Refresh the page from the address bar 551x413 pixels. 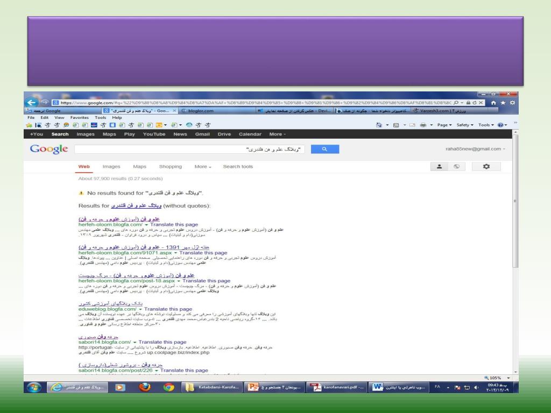click(x=475, y=103)
